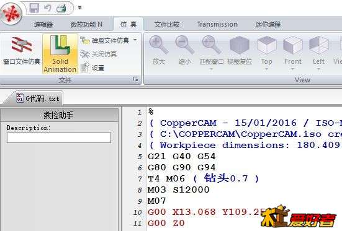Viewport: 342px width, 231px height.
Task: Click 关闭仿真 to close simulation
Action: tap(99, 54)
